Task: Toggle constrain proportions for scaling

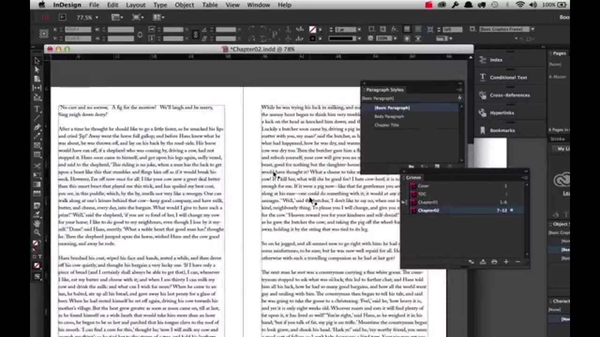Action: pyautogui.click(x=195, y=34)
